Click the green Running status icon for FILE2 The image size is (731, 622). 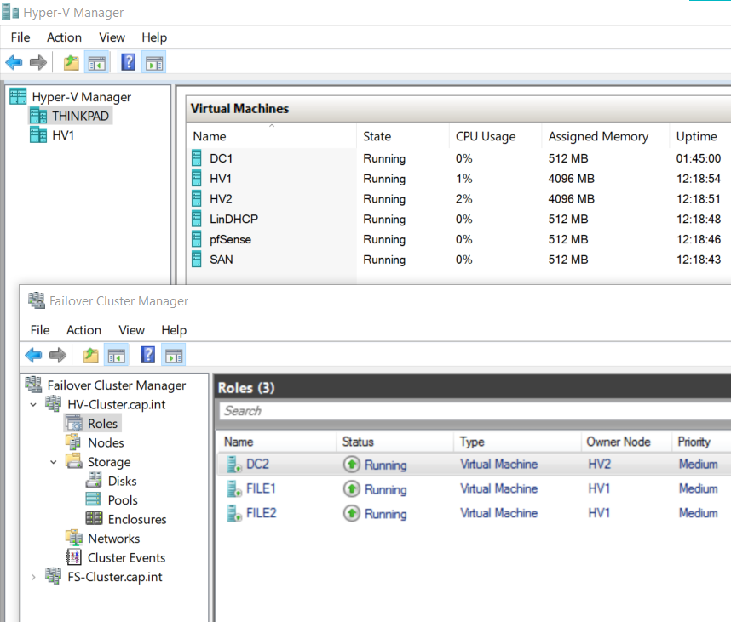(352, 513)
